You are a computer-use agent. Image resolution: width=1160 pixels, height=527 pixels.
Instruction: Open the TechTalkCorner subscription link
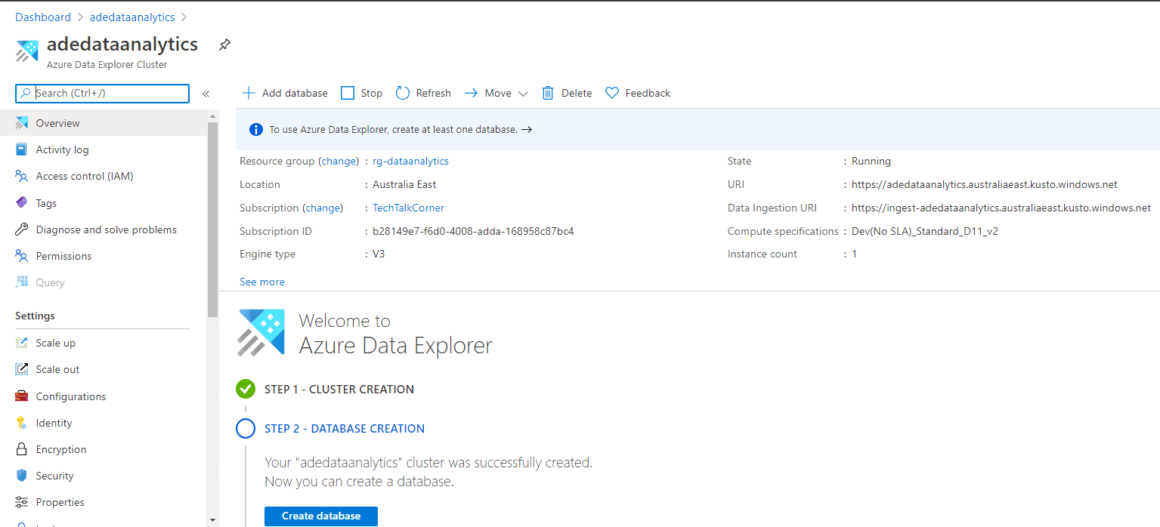[x=408, y=208]
